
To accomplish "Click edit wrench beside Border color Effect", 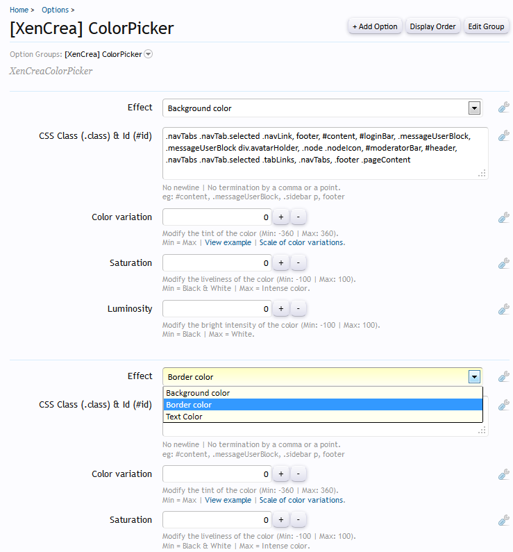I will pos(504,376).
